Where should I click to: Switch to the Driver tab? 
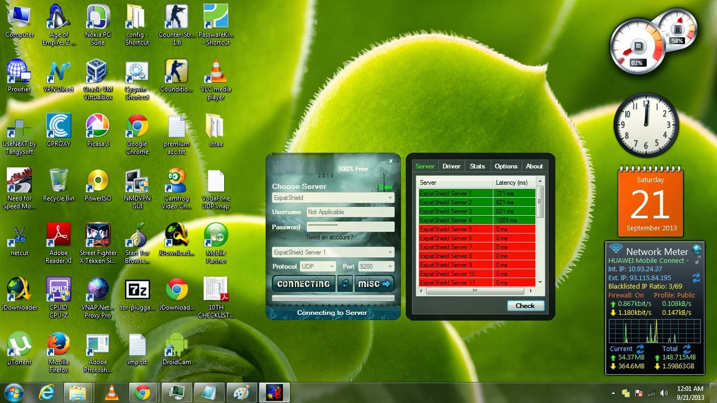(x=451, y=166)
